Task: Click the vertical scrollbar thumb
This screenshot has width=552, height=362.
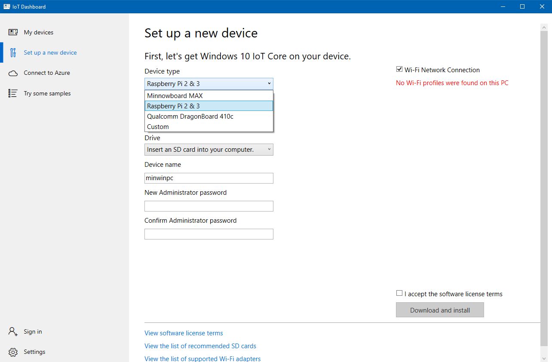Action: point(544,189)
